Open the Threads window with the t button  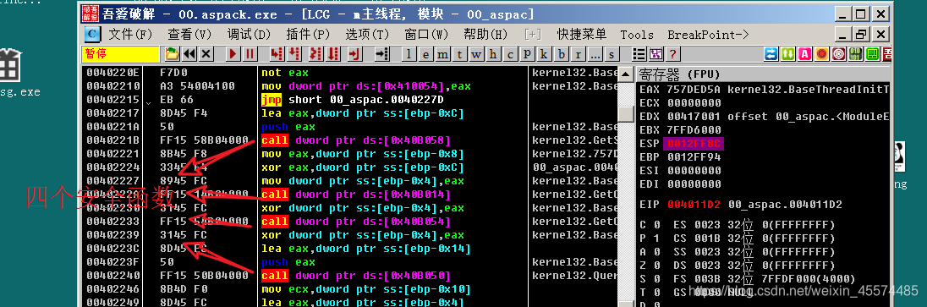click(x=459, y=54)
